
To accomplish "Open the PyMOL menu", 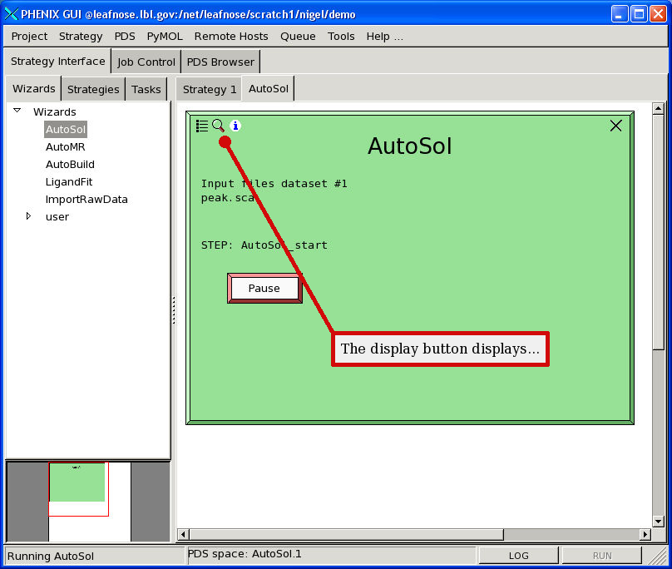I will (x=165, y=36).
